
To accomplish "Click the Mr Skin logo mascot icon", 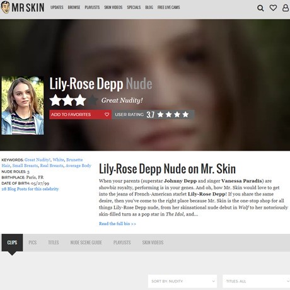I will point(5,8).
